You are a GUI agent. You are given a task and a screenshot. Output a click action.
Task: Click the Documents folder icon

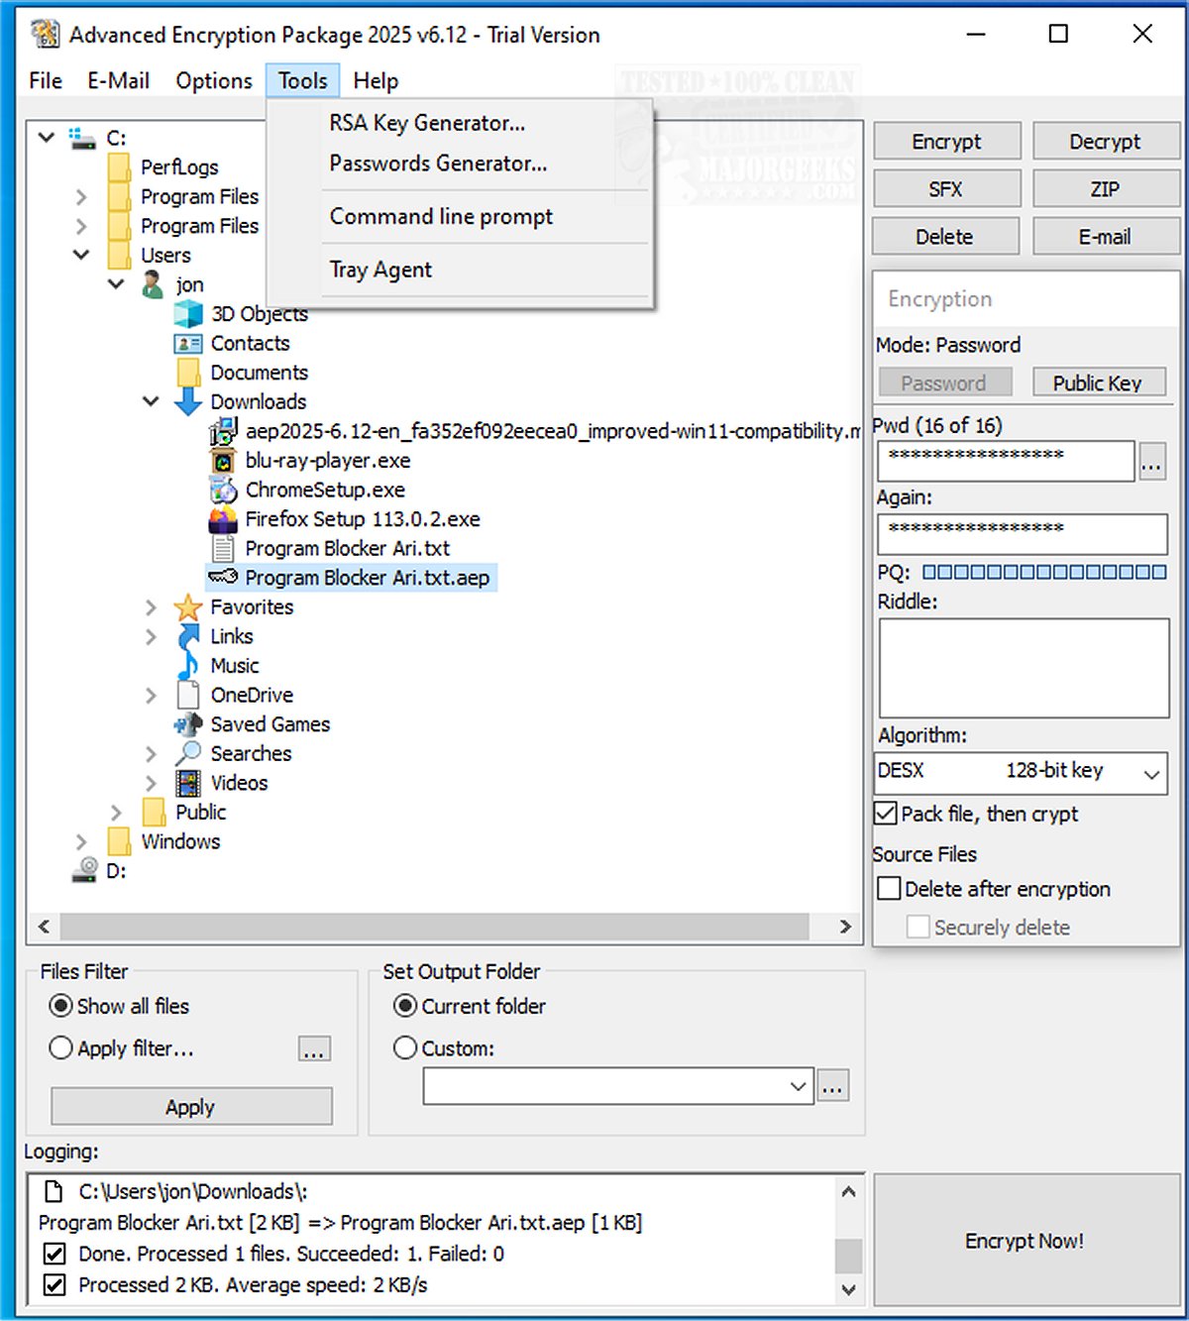(x=188, y=373)
